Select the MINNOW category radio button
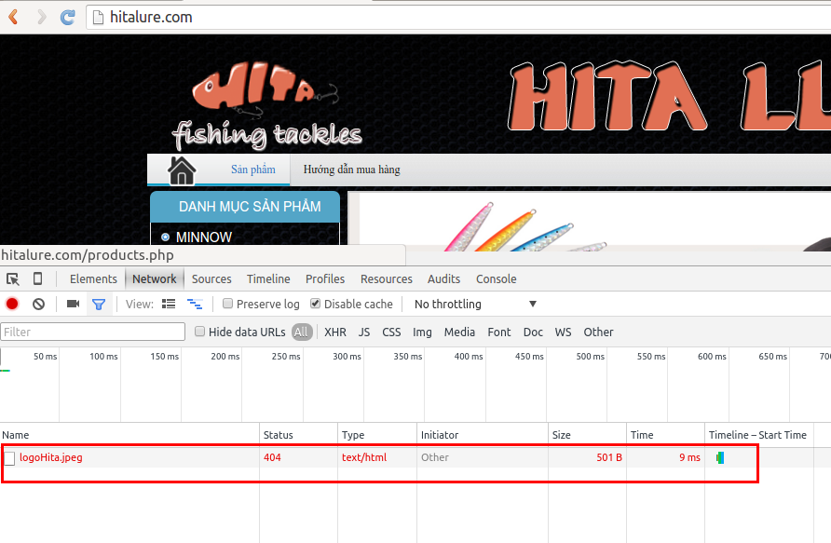 (165, 237)
